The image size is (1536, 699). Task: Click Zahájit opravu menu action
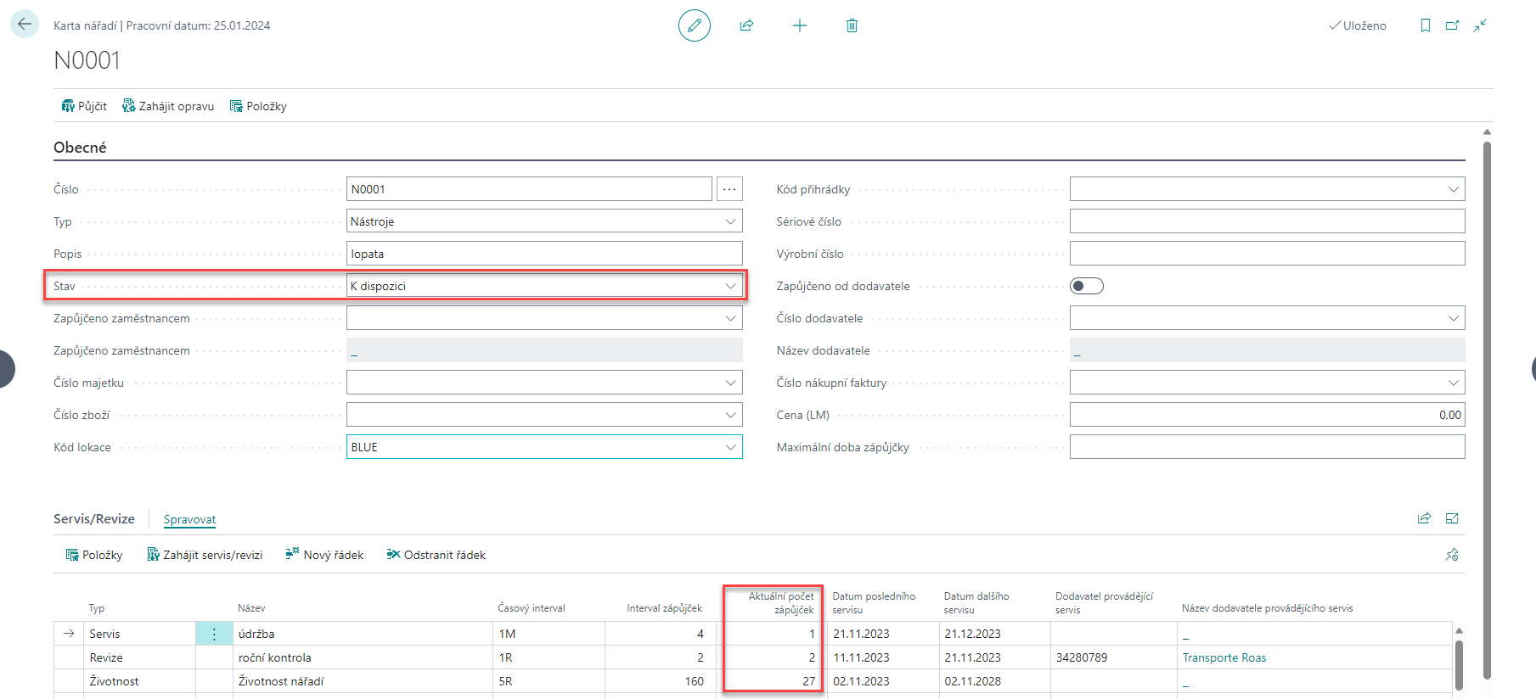pos(168,106)
